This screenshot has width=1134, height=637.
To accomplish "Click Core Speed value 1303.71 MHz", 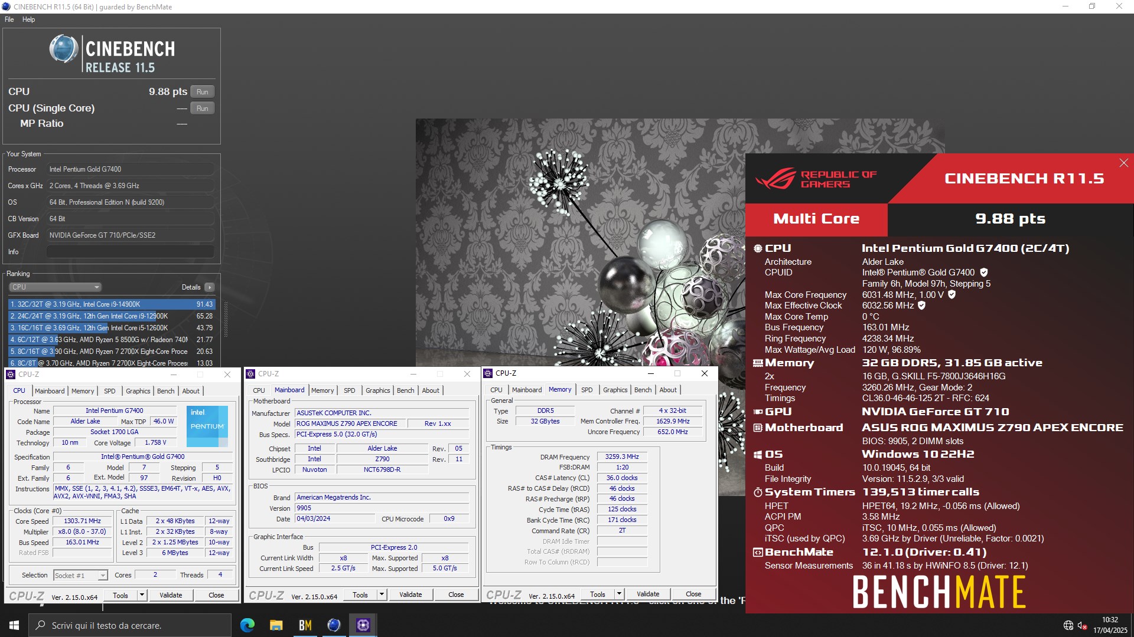I will 82,521.
